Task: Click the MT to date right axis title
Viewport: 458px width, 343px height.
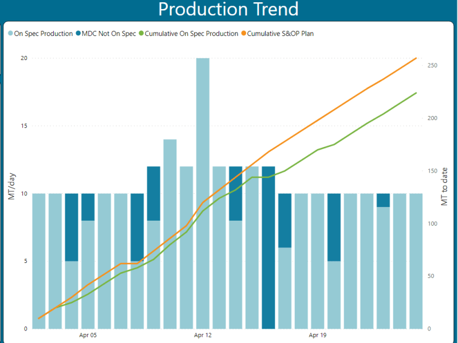Action: point(445,193)
